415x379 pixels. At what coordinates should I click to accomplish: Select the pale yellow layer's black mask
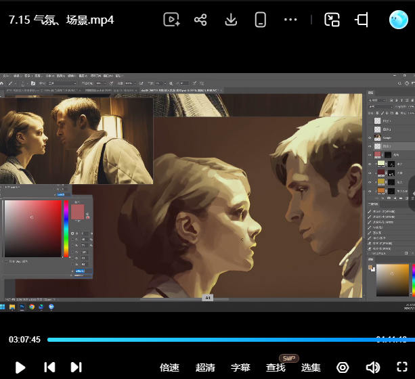tap(391, 164)
